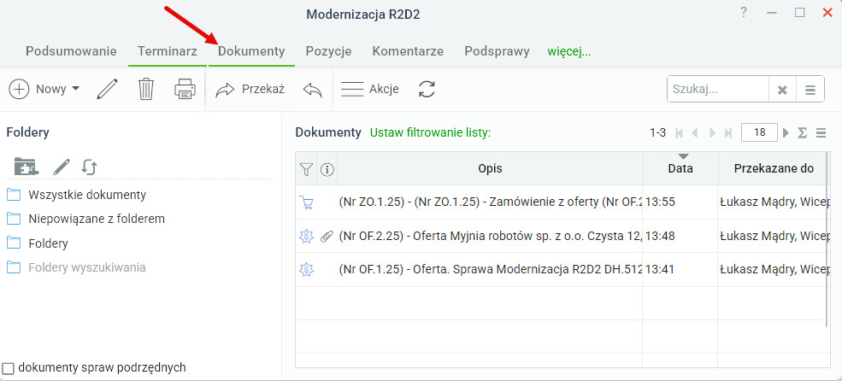Viewport: 842px width, 381px height.
Task: Click the Przekaż button
Action: point(250,89)
